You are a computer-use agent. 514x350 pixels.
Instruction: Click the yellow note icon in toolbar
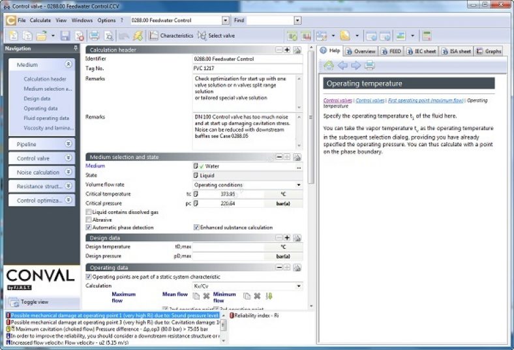point(345,36)
